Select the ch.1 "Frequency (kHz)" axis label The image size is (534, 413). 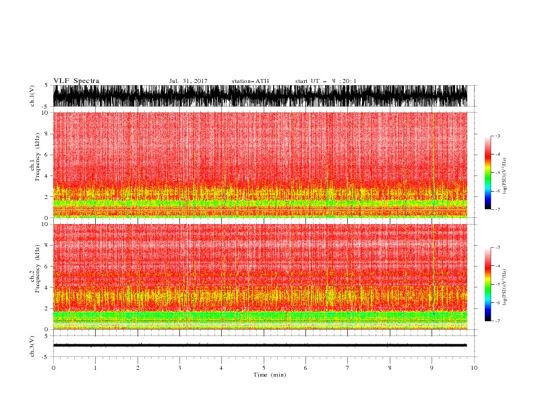pos(38,157)
